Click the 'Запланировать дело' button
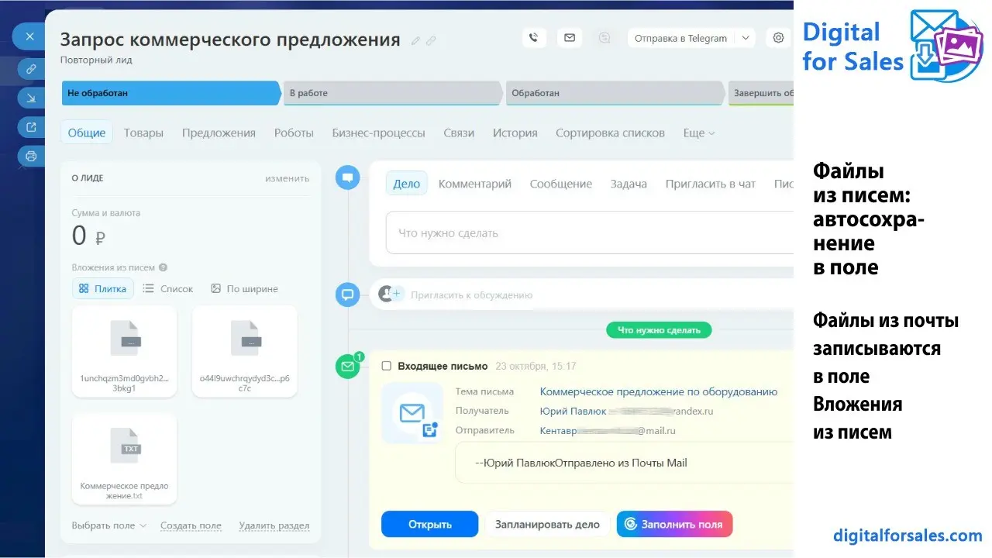 (x=547, y=524)
